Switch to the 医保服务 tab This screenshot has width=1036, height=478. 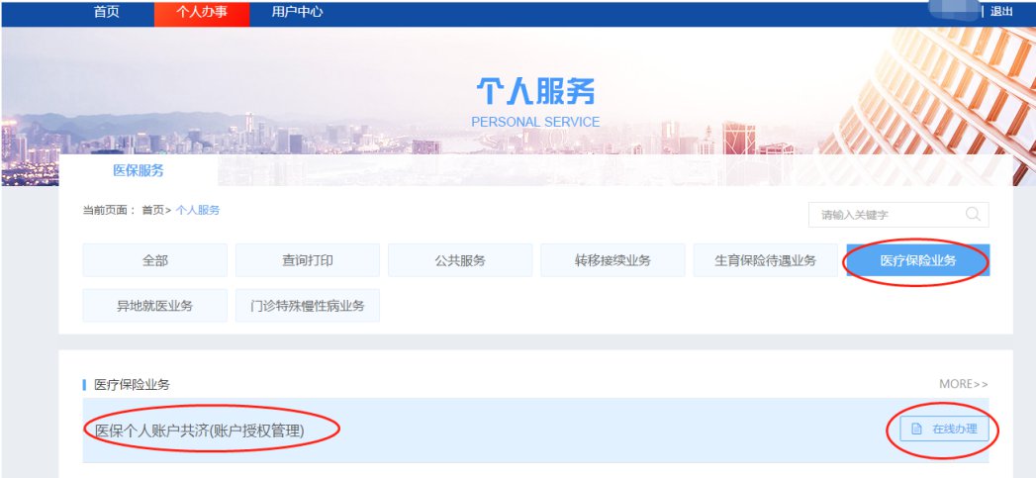point(139,170)
